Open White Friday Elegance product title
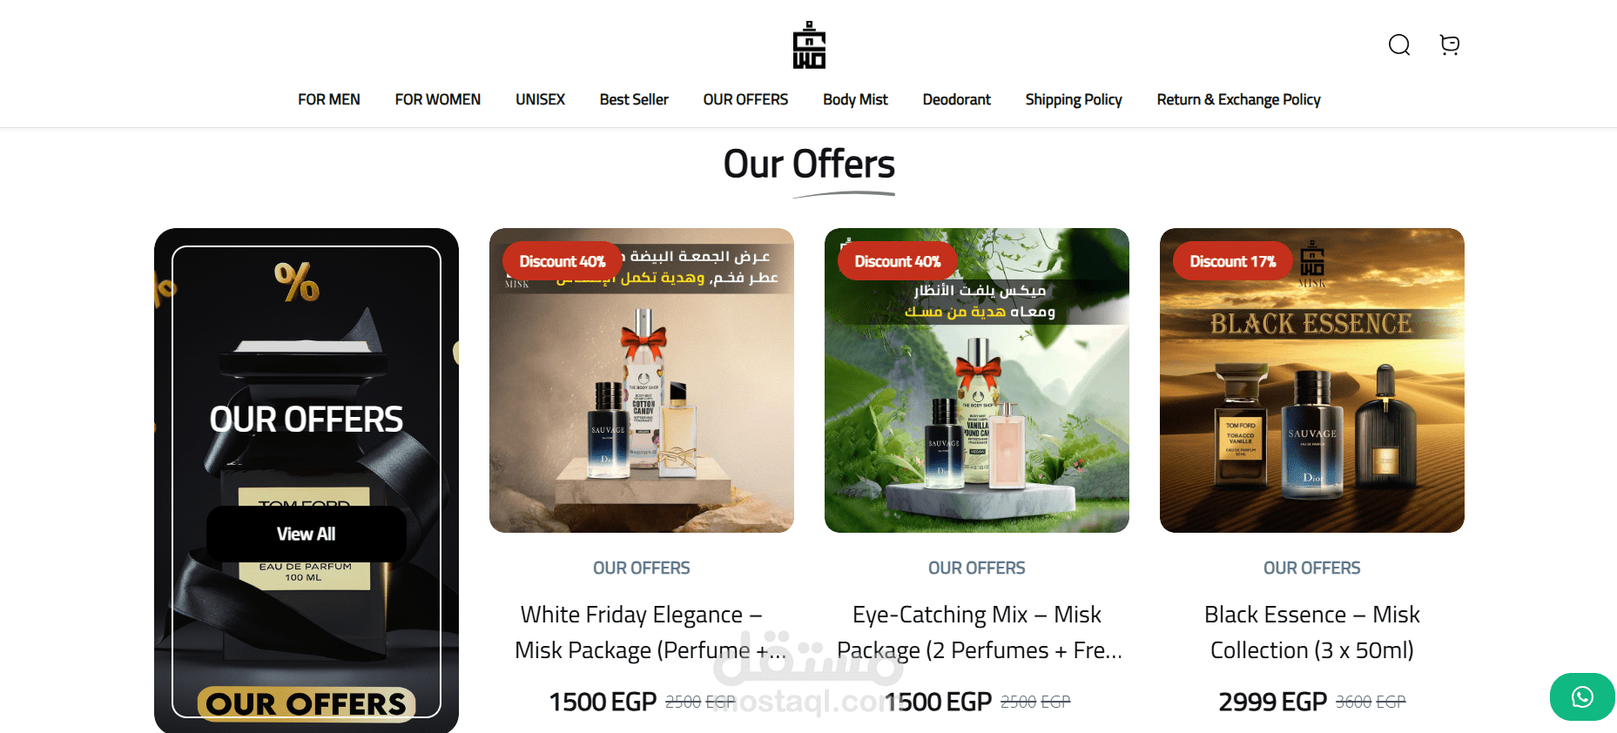The height and width of the screenshot is (733, 1617). (642, 632)
